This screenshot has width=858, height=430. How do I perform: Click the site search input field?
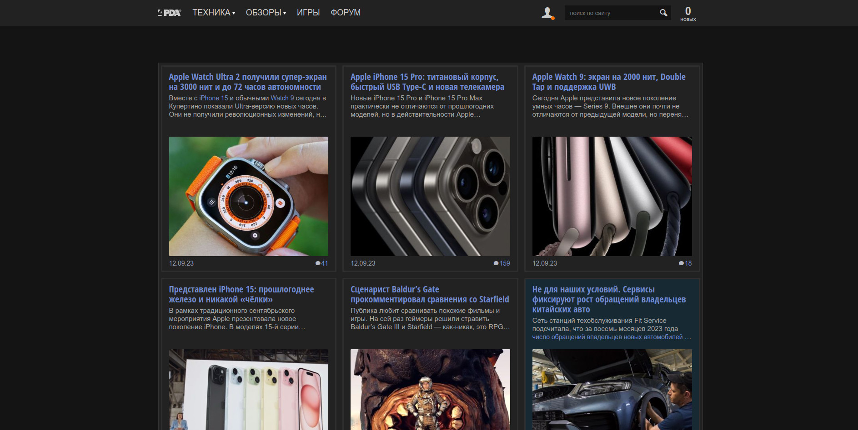pos(612,13)
